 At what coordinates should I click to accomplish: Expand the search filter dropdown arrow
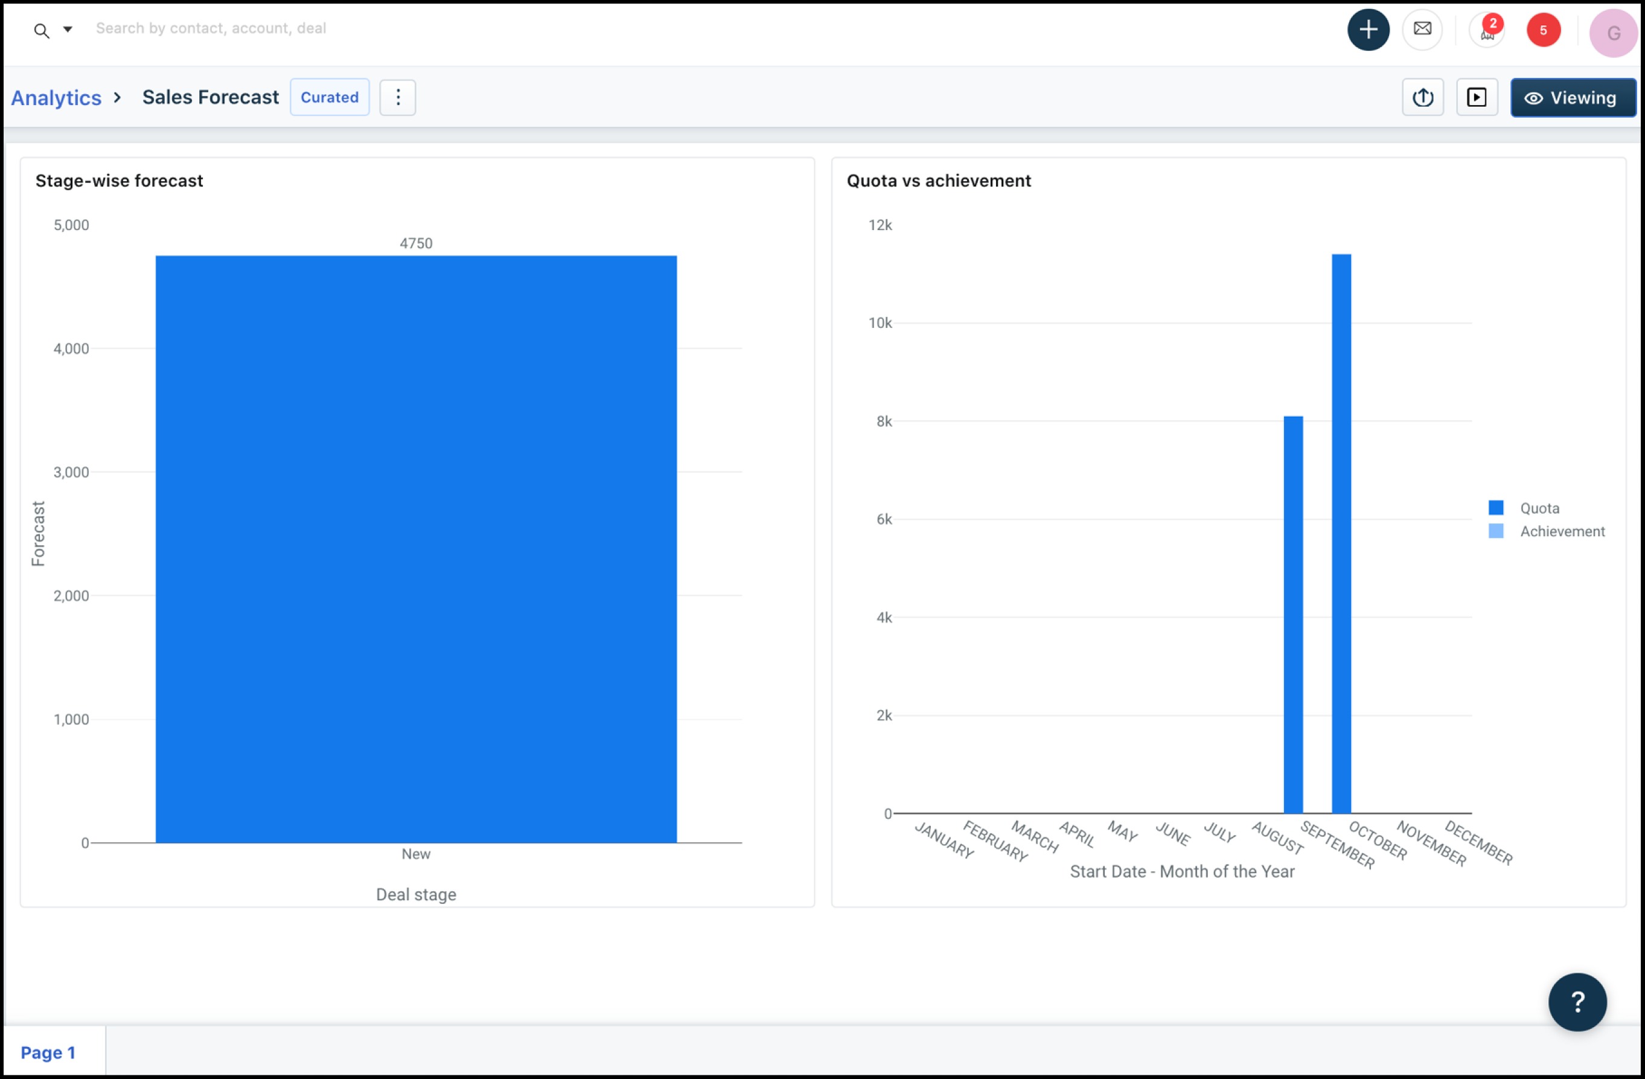coord(68,29)
